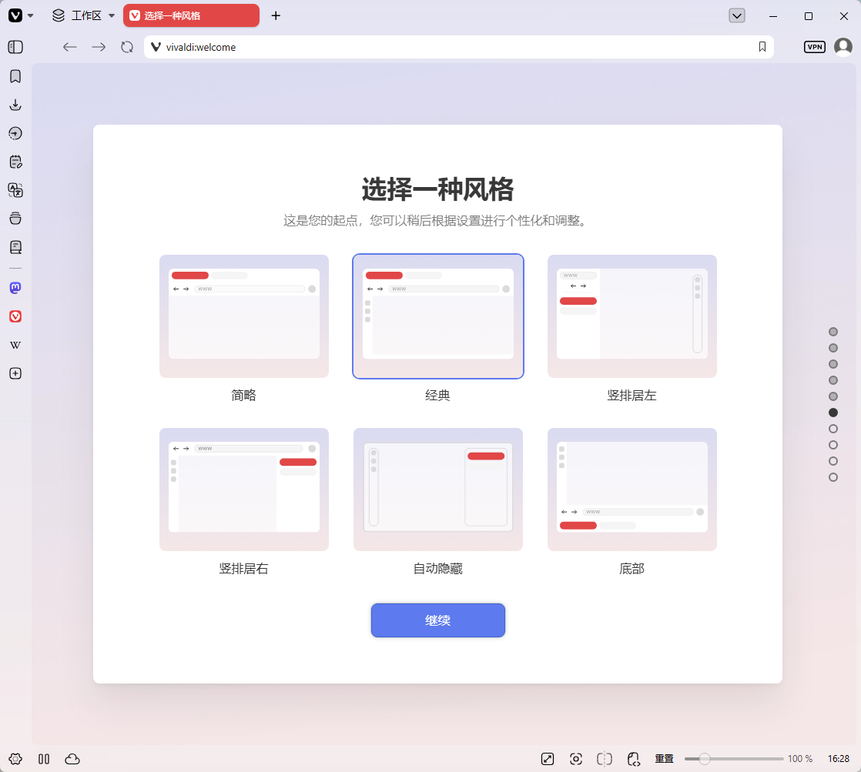The image size is (861, 772).
Task: Open the Downloads panel
Action: click(x=15, y=105)
